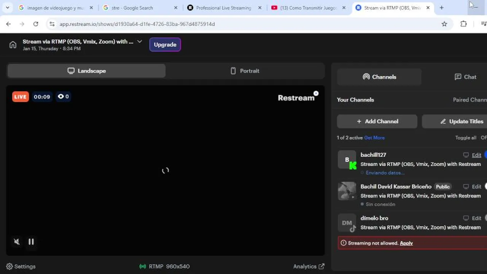Click the Sin conexión status text

click(380, 204)
